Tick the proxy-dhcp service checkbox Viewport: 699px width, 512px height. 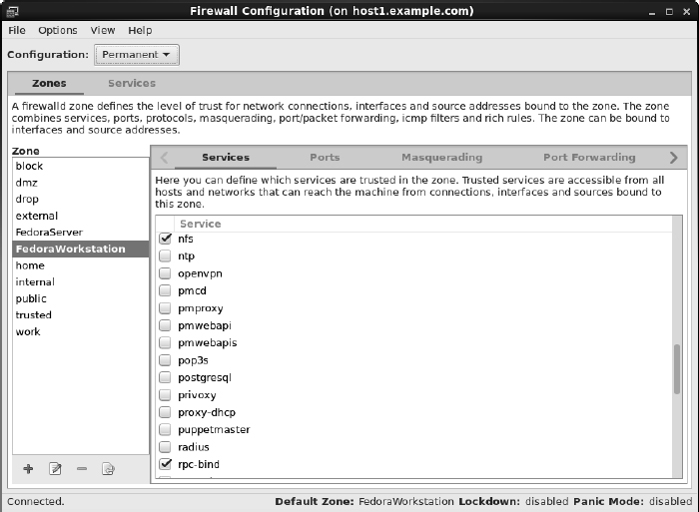click(x=165, y=412)
